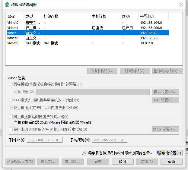Click 更改设置(C) to get admin rights
Viewport: 188px width, 170px height.
point(169,153)
